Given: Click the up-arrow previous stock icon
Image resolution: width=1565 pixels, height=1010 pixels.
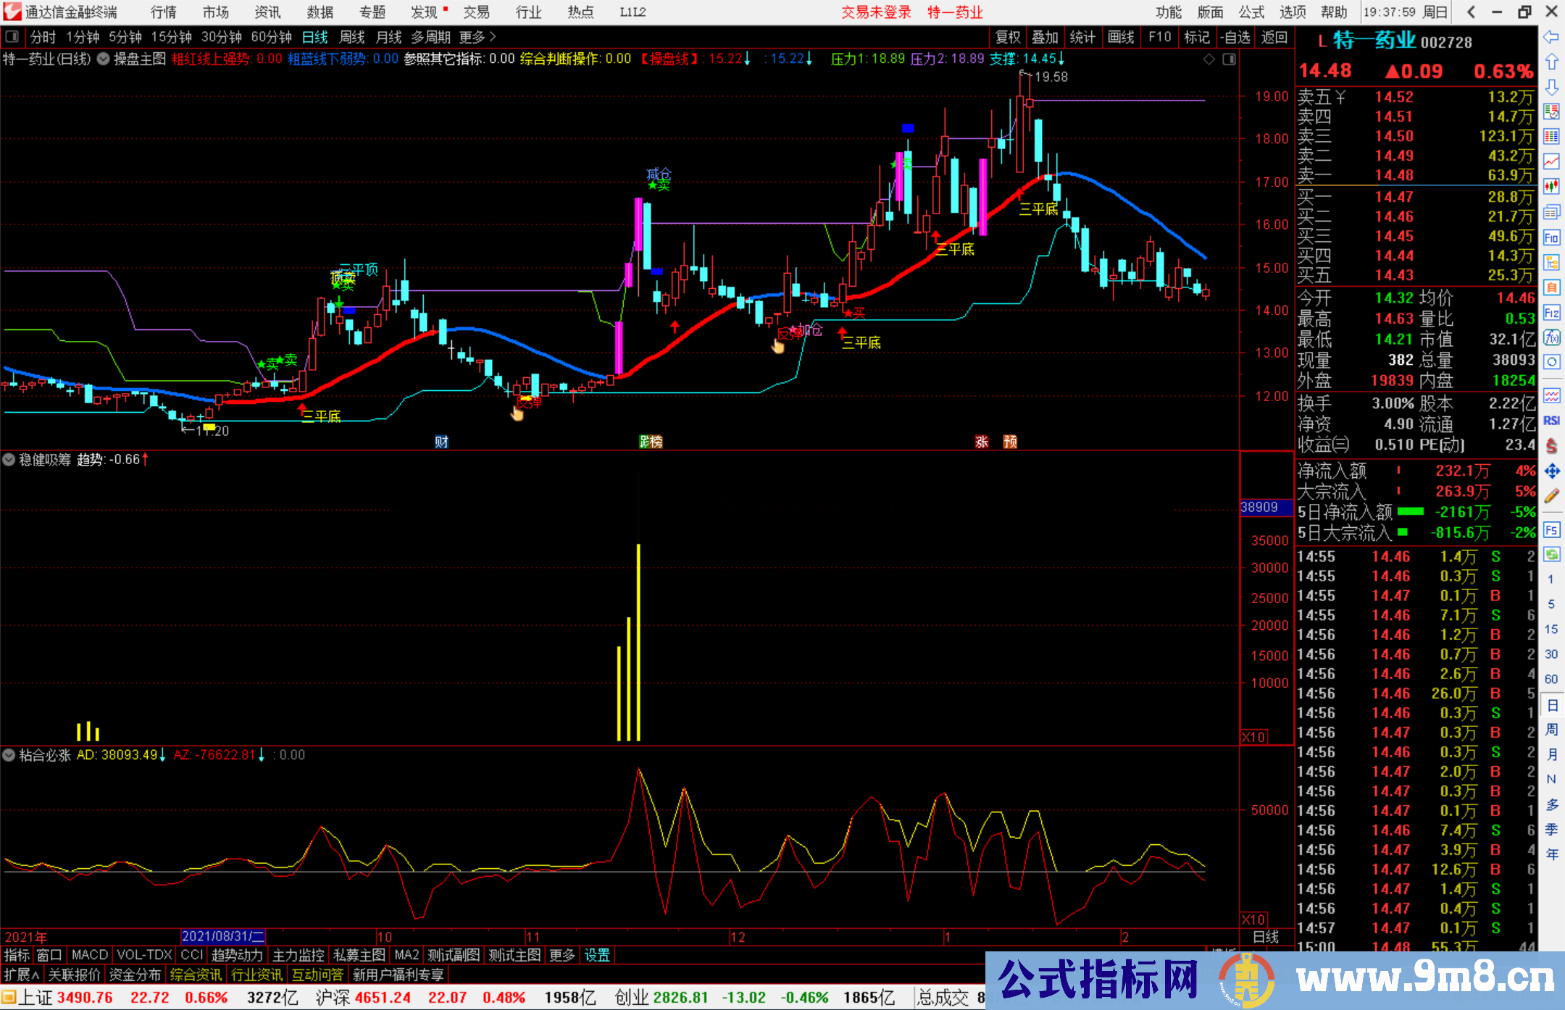Looking at the screenshot, I should click(x=1552, y=62).
